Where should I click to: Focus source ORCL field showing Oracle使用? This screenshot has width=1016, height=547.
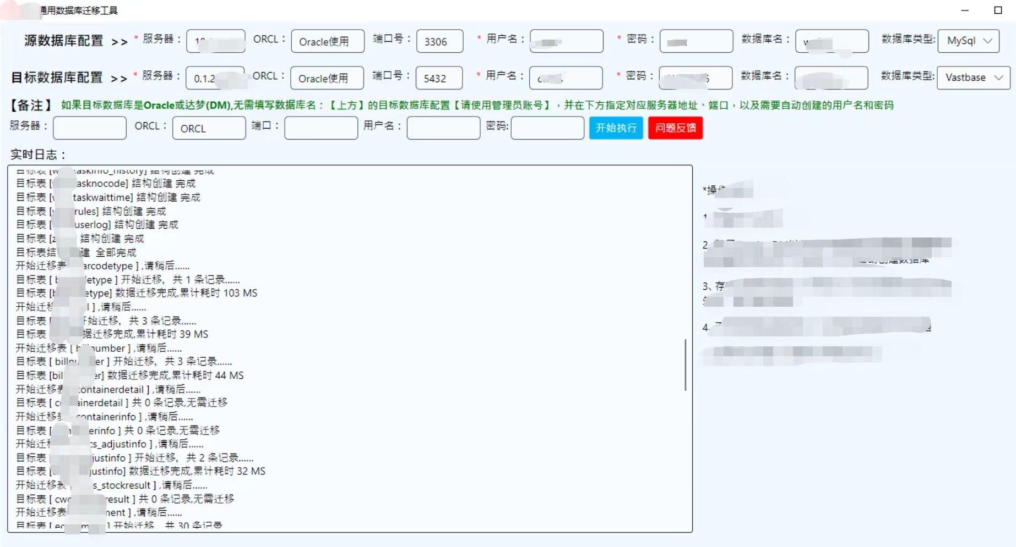pyautogui.click(x=328, y=41)
